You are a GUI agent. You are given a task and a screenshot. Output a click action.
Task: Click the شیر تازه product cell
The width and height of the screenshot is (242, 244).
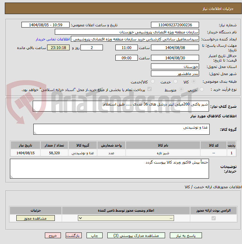[163, 153]
